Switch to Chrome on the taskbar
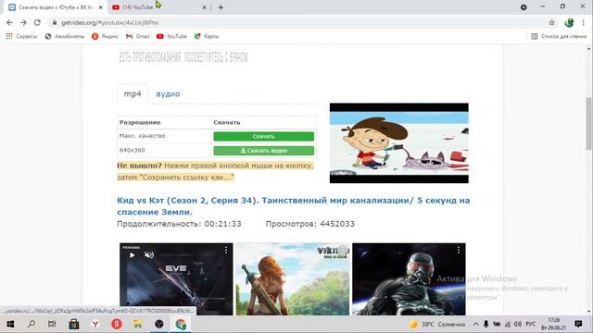593x333 pixels. tap(181, 325)
